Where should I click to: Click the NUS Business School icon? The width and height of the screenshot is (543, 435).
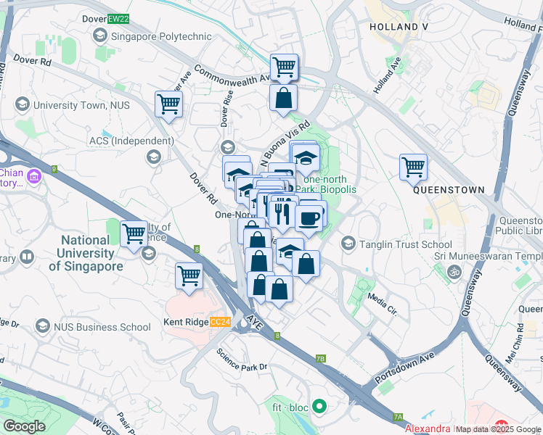[x=43, y=326]
